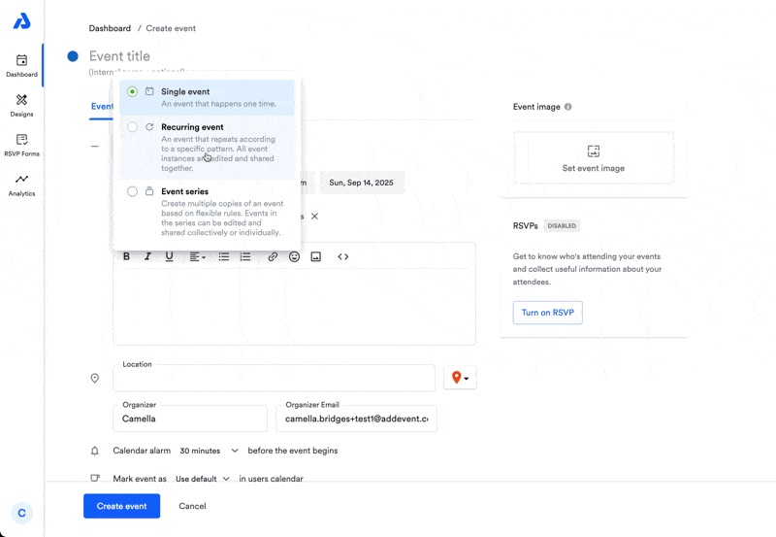The height and width of the screenshot is (537, 776).
Task: Click the blue calendar color dot
Action: 73,56
